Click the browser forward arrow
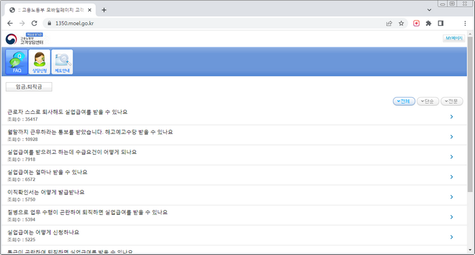Viewport: 475px width, 255px height. point(22,23)
